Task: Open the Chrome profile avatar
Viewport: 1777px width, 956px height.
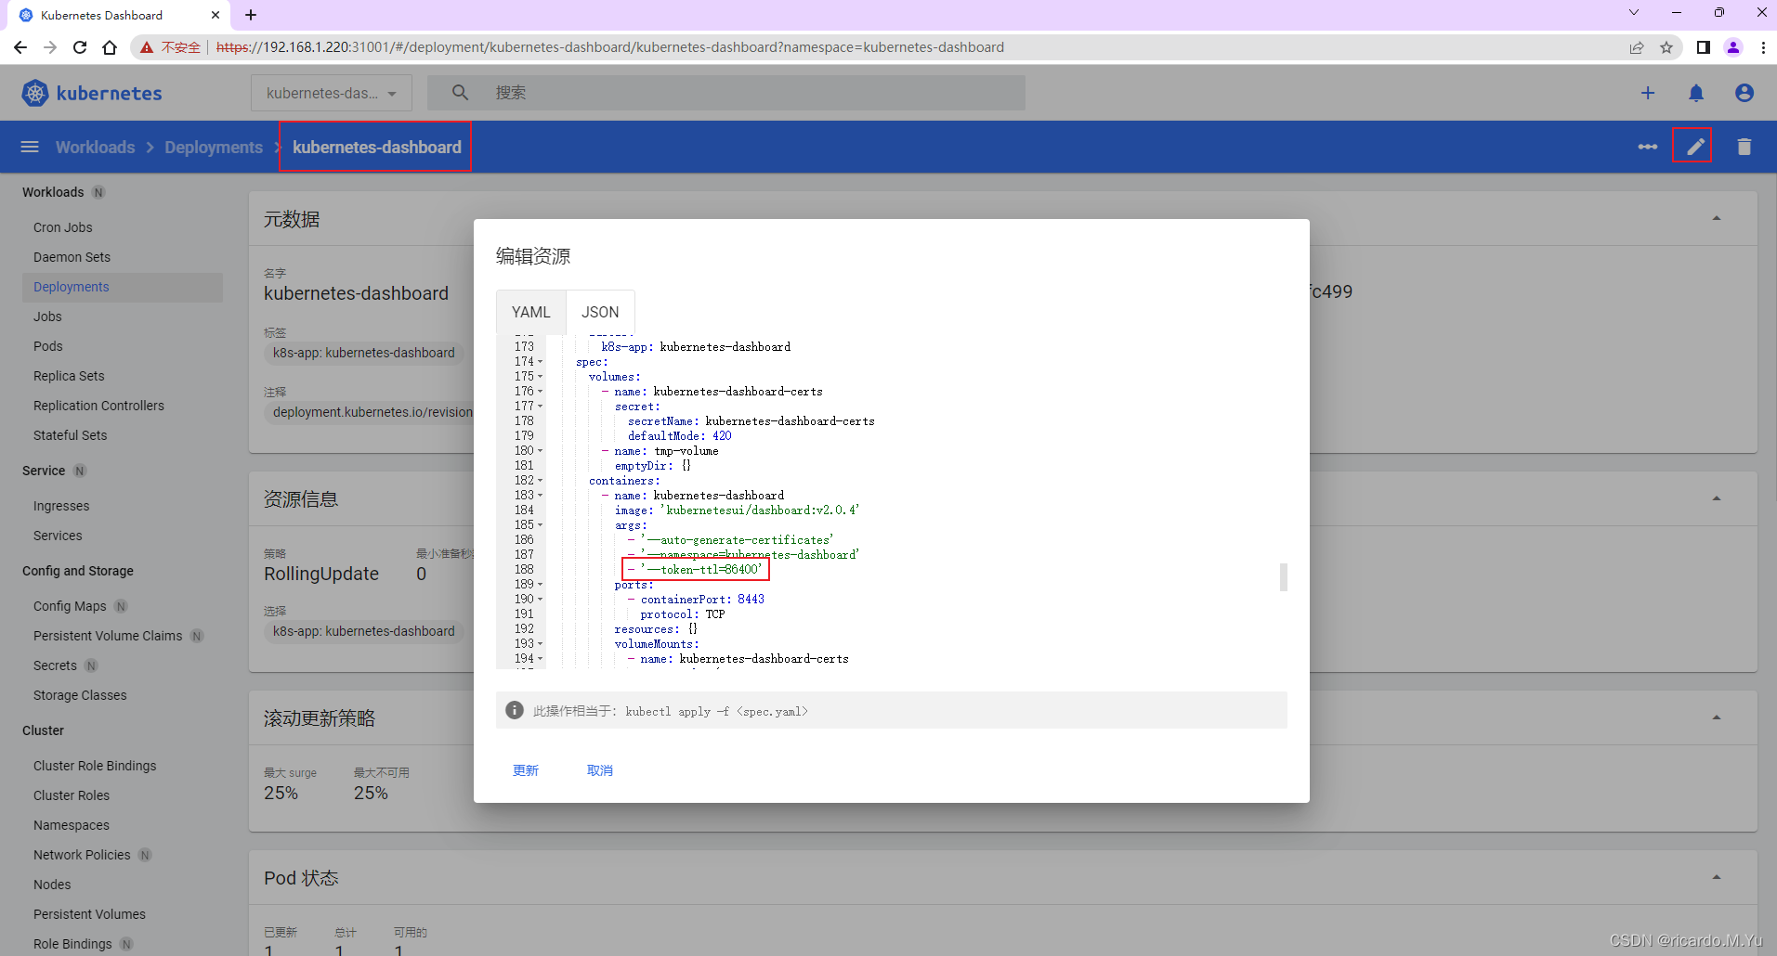Action: tap(1733, 47)
